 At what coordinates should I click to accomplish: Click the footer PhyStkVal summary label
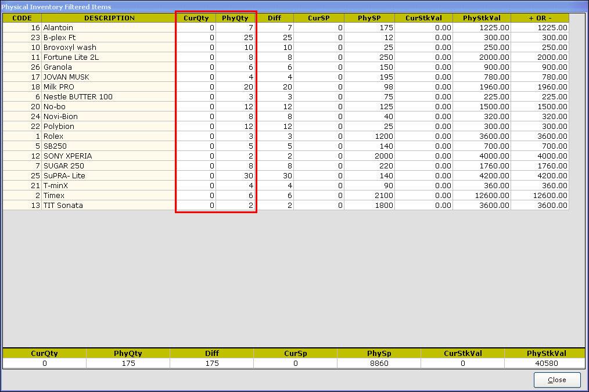pyautogui.click(x=546, y=353)
